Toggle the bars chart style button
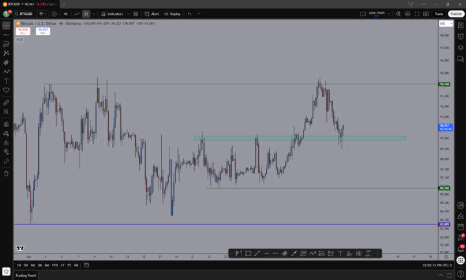466x280 pixels. [x=86, y=14]
